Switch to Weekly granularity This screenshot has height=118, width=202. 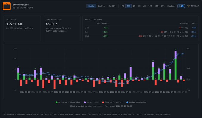click(101, 6)
